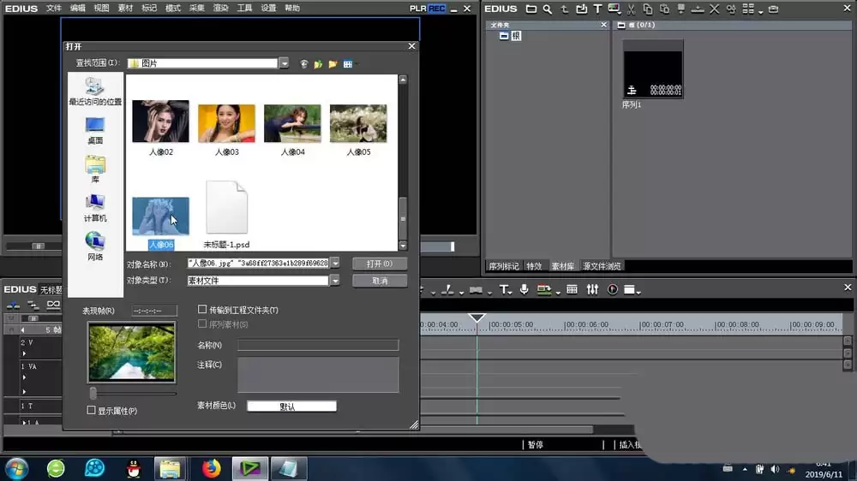Click the new folder icon in Open dialog
The image size is (857, 481).
coord(333,64)
